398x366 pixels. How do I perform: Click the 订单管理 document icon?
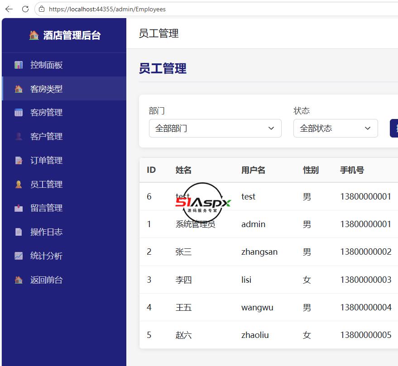(19, 160)
